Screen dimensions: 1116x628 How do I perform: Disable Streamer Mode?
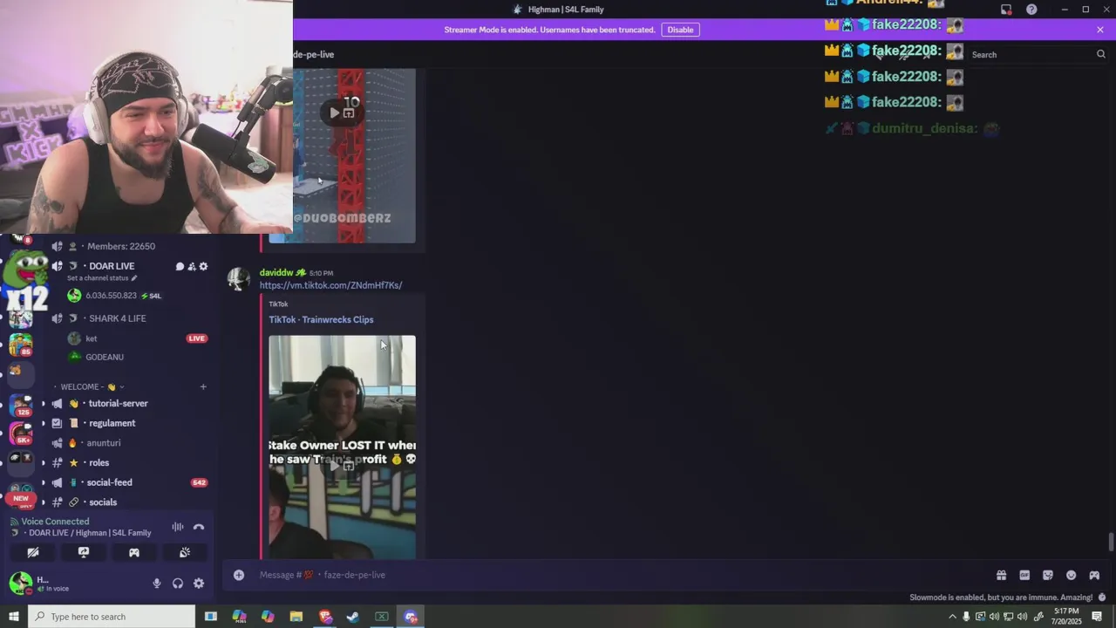680,30
